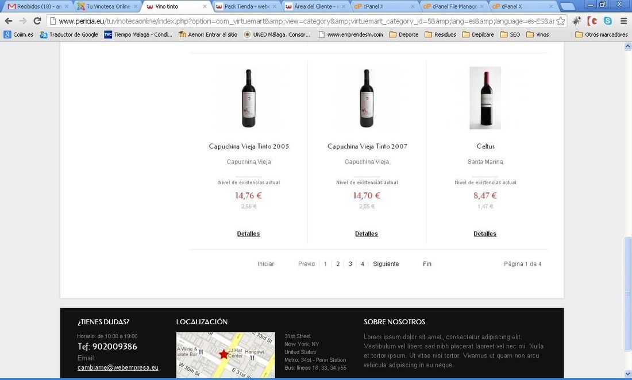632x380 pixels.
Task: Expand the Residuos bookmarks folder
Action: (440, 34)
